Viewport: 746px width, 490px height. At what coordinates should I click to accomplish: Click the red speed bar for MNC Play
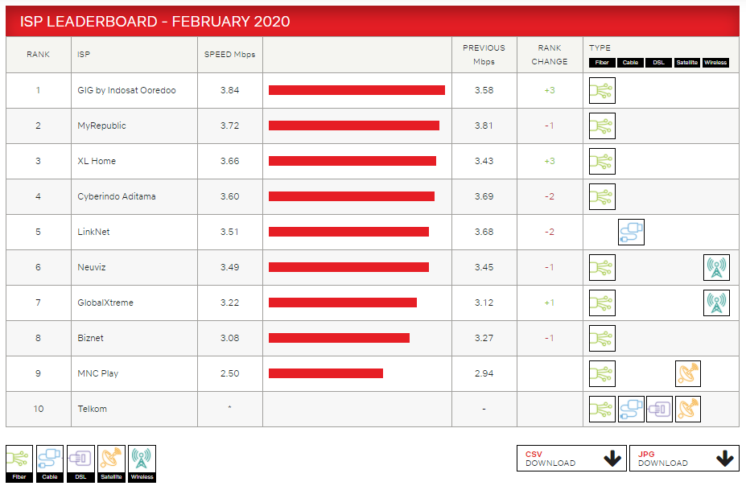pyautogui.click(x=326, y=373)
